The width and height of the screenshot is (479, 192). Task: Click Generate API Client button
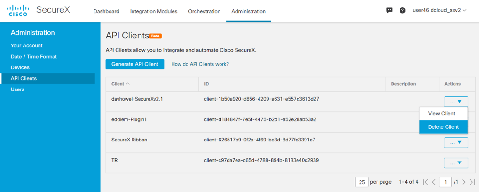coord(135,64)
